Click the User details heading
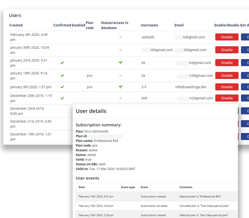Screen dimensions: 249x218 (x=91, y=111)
